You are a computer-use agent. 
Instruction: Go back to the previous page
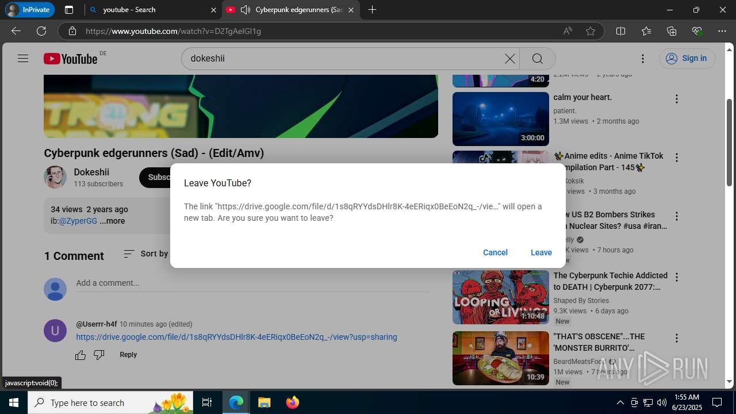16,31
